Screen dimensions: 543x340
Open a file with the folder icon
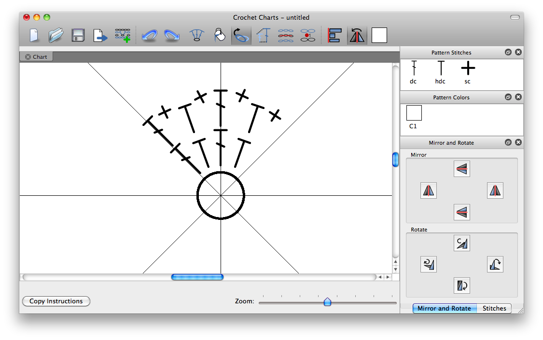56,35
